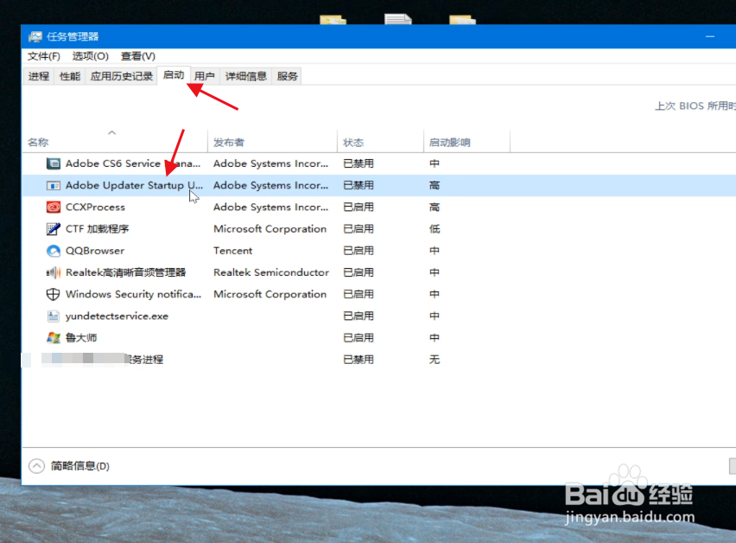Select the QQBrowser entry name
The image size is (736, 543).
[95, 251]
